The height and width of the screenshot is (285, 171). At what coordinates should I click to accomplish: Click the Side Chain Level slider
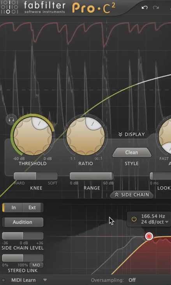(23, 236)
